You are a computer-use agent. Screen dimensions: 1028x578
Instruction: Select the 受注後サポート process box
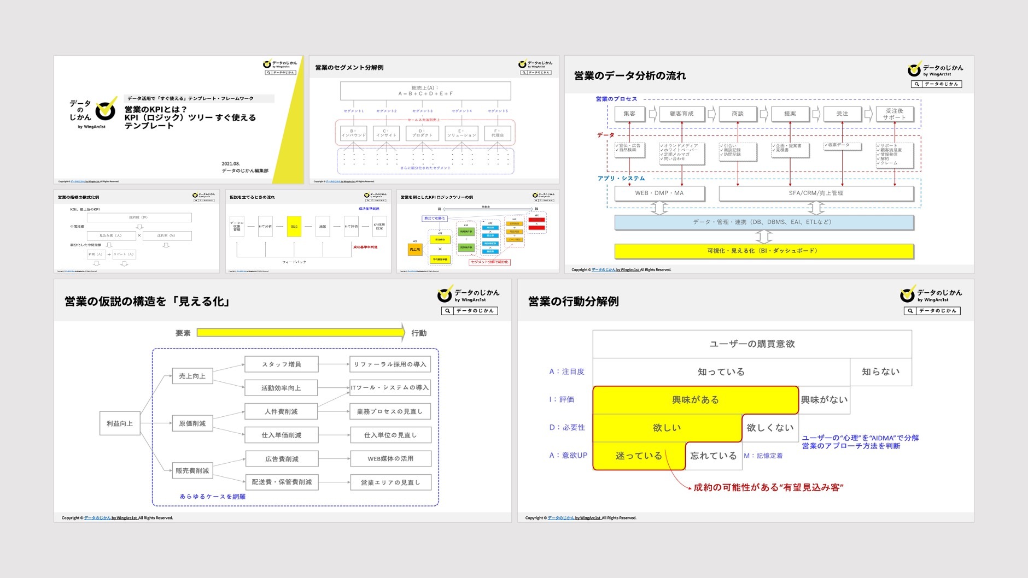[x=894, y=114]
